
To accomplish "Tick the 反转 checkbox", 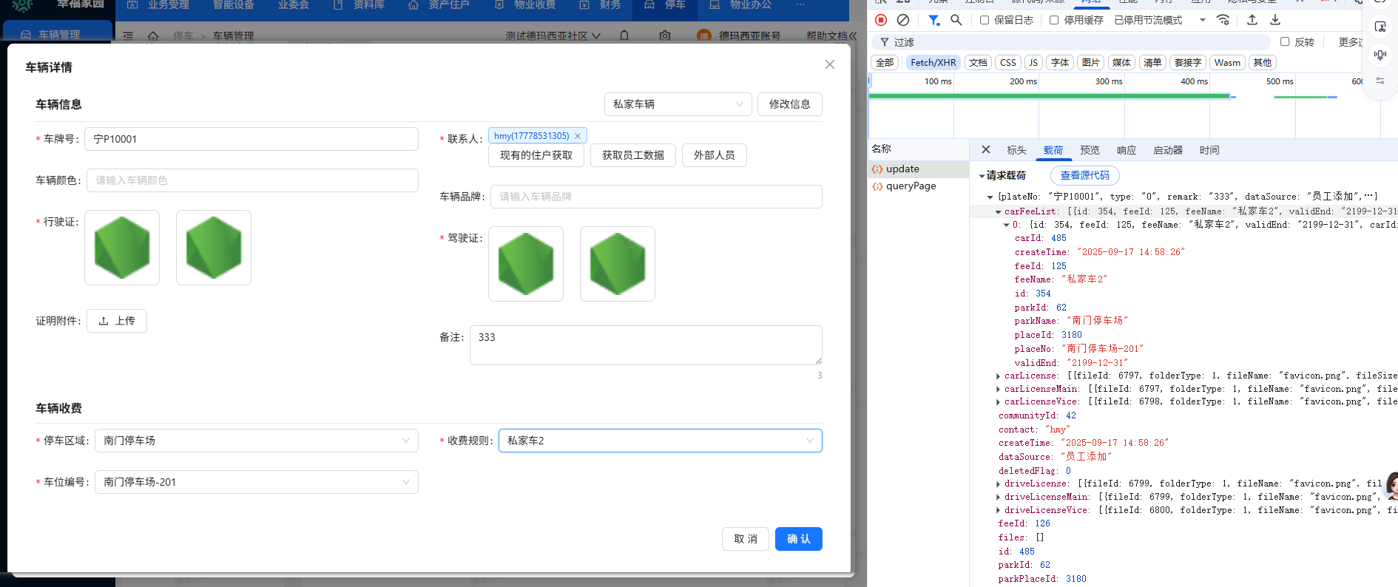I will tap(1285, 42).
